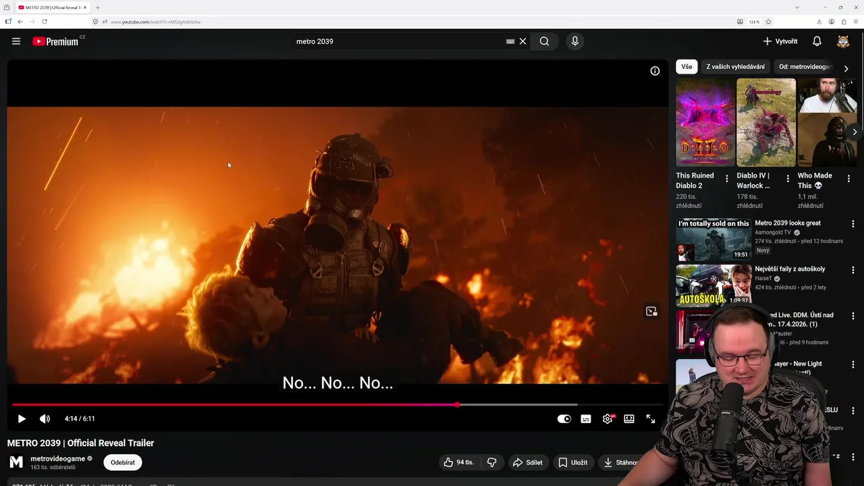Open the YouTube guide hamburger menu
Viewport: 864px width, 486px height.
16,41
